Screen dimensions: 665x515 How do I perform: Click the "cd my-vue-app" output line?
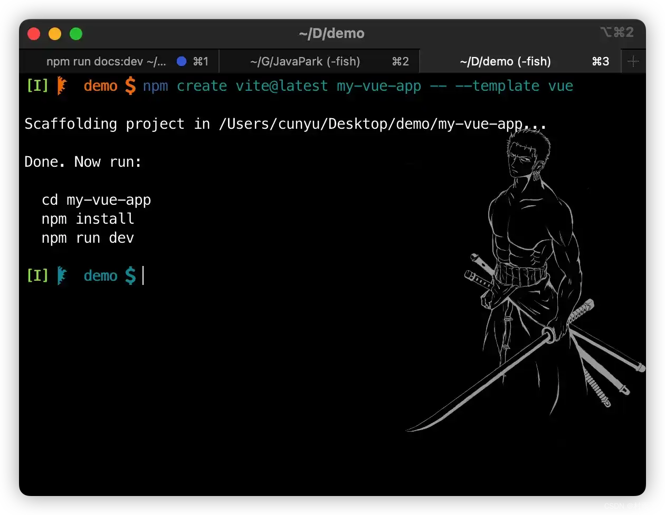click(x=96, y=200)
